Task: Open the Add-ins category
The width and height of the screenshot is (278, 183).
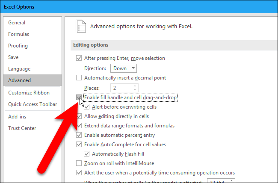Action: [x=17, y=116]
